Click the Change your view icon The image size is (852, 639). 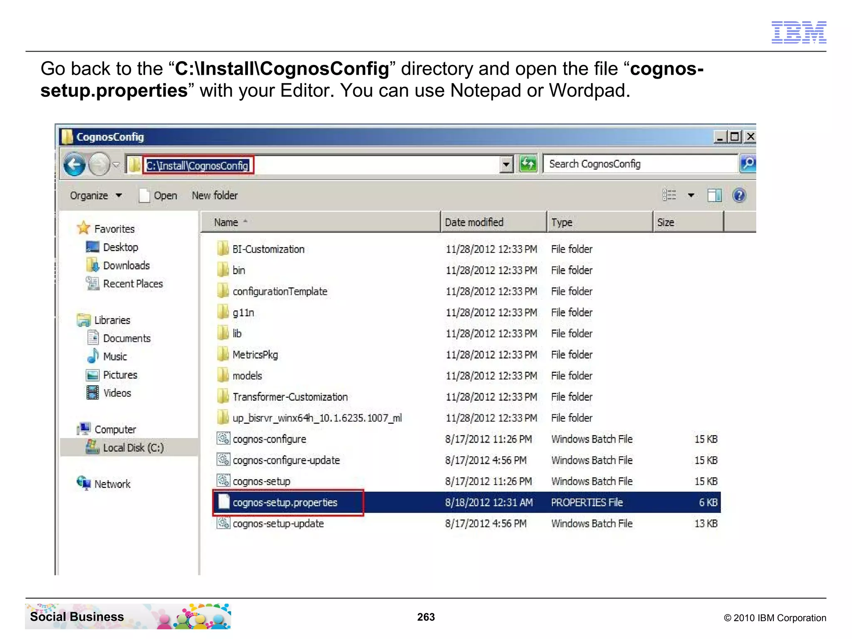pos(669,195)
